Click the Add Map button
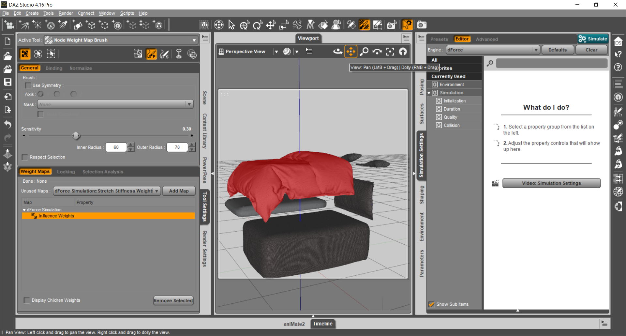 (179, 191)
